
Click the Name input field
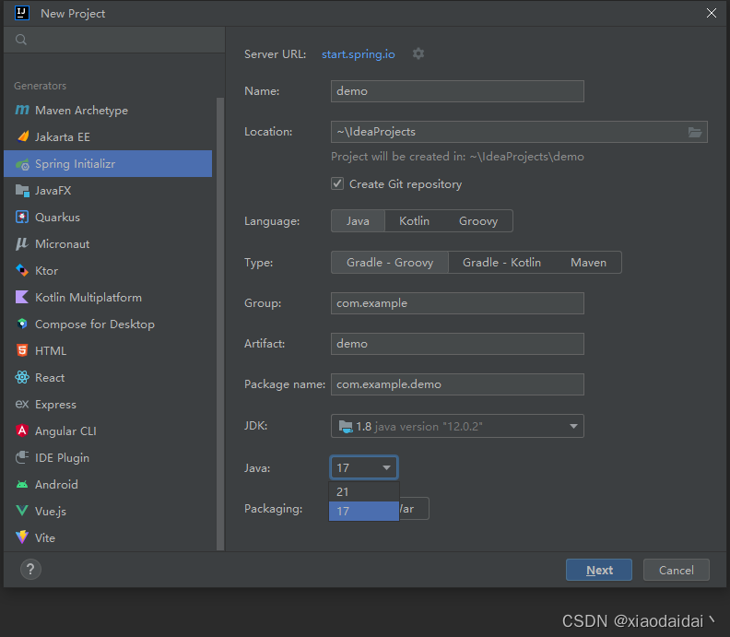pyautogui.click(x=457, y=90)
